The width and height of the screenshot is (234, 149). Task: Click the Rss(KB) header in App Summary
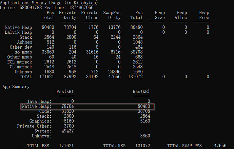(x=141, y=92)
